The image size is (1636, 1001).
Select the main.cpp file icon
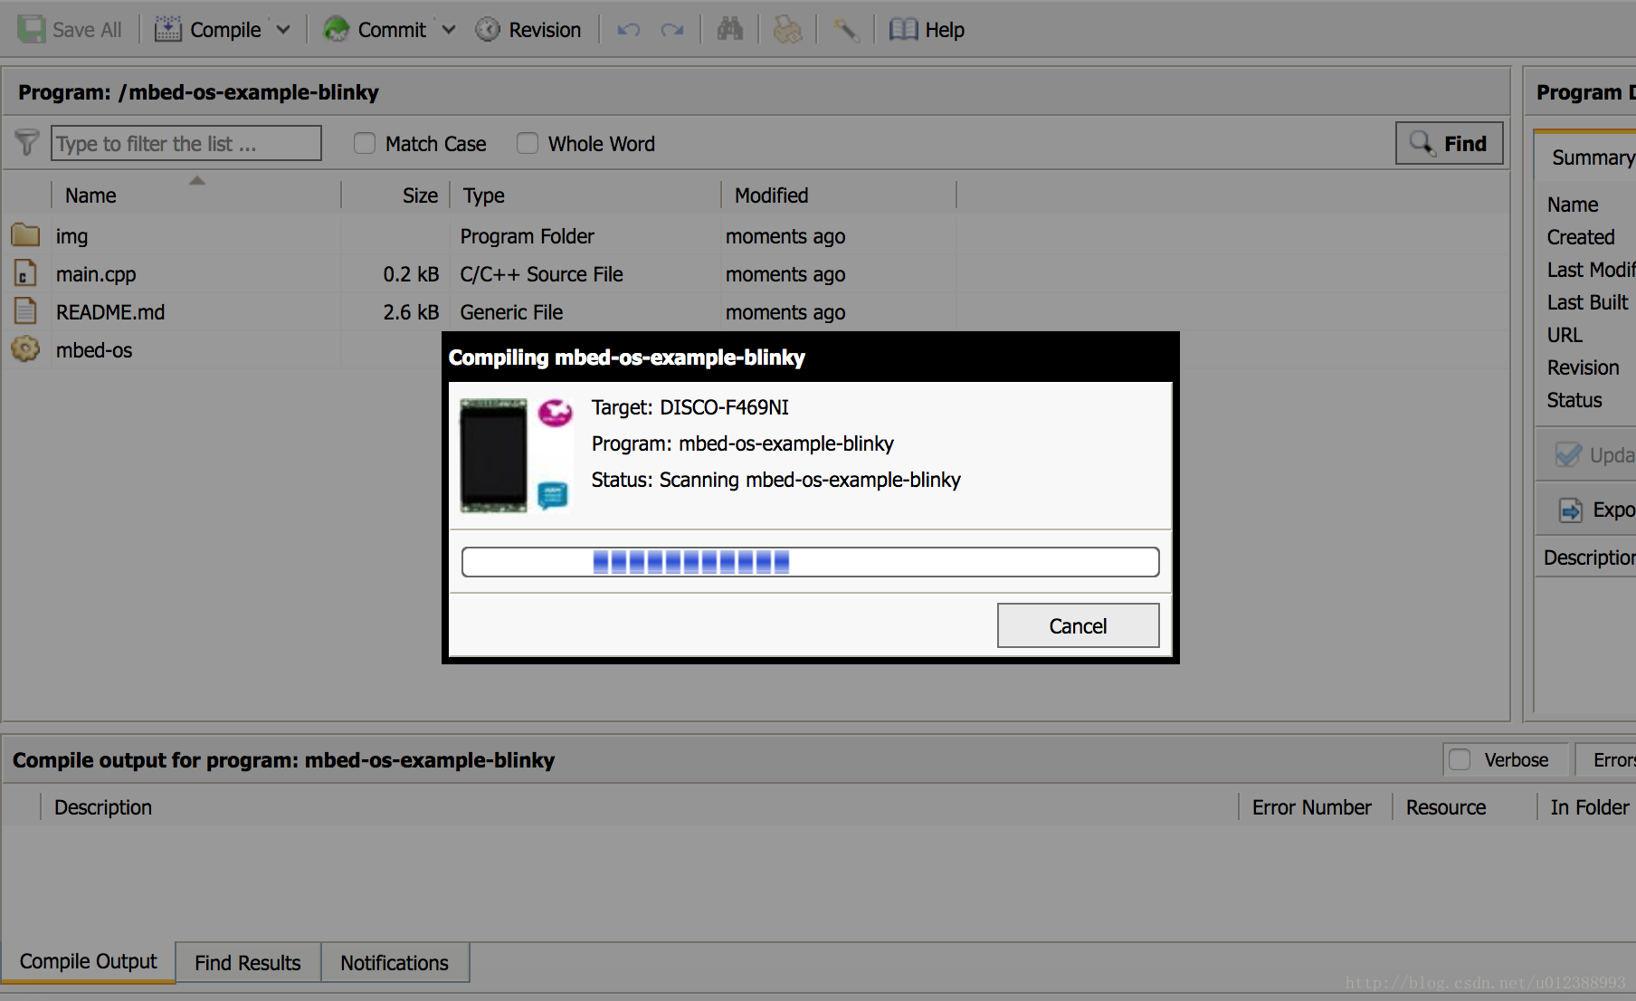(25, 273)
